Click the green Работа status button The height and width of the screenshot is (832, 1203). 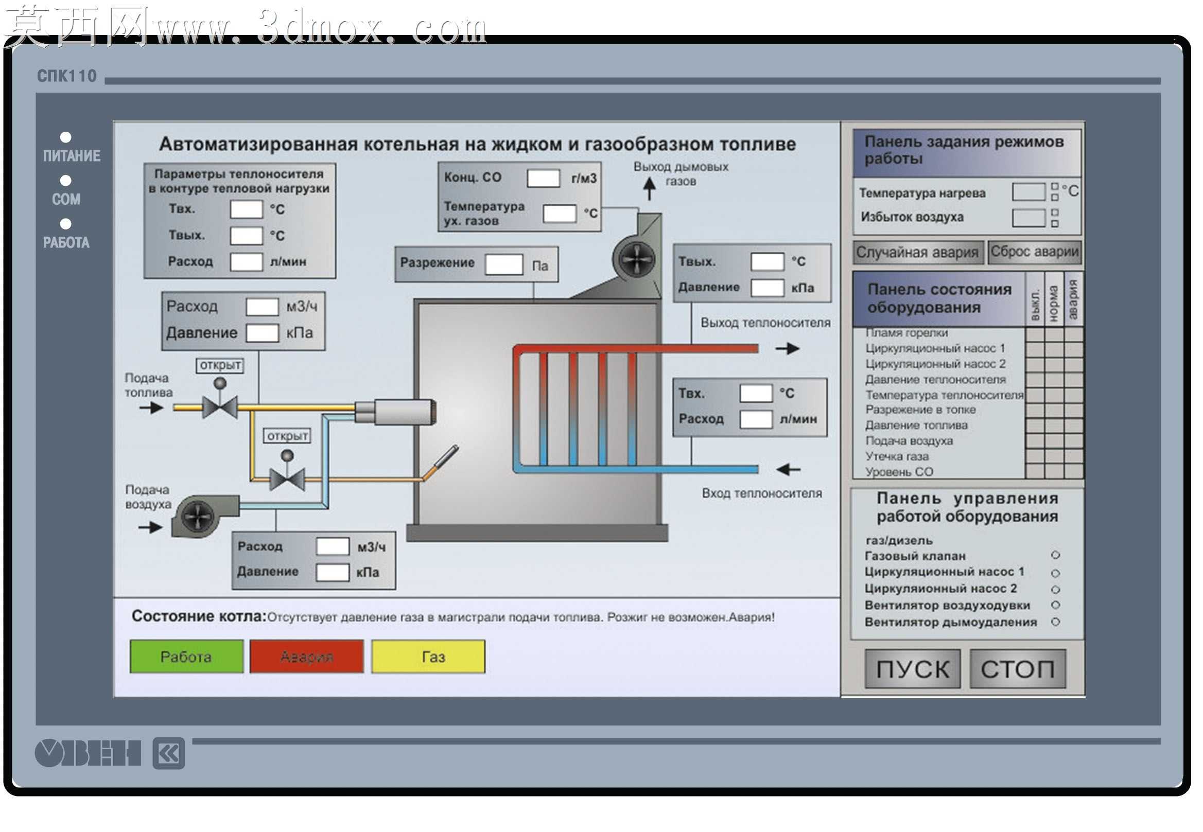[x=187, y=657]
